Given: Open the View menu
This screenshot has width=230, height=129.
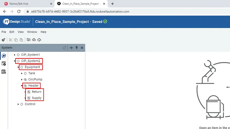Looking at the screenshot, I should point(21,32).
